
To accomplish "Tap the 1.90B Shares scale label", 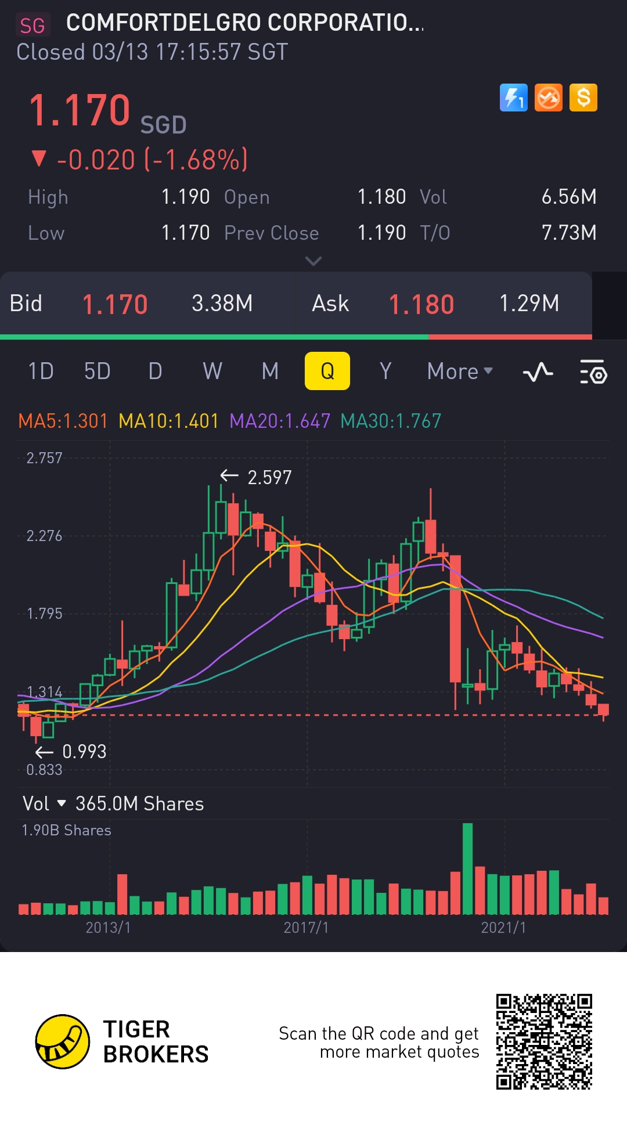I will pos(66,830).
